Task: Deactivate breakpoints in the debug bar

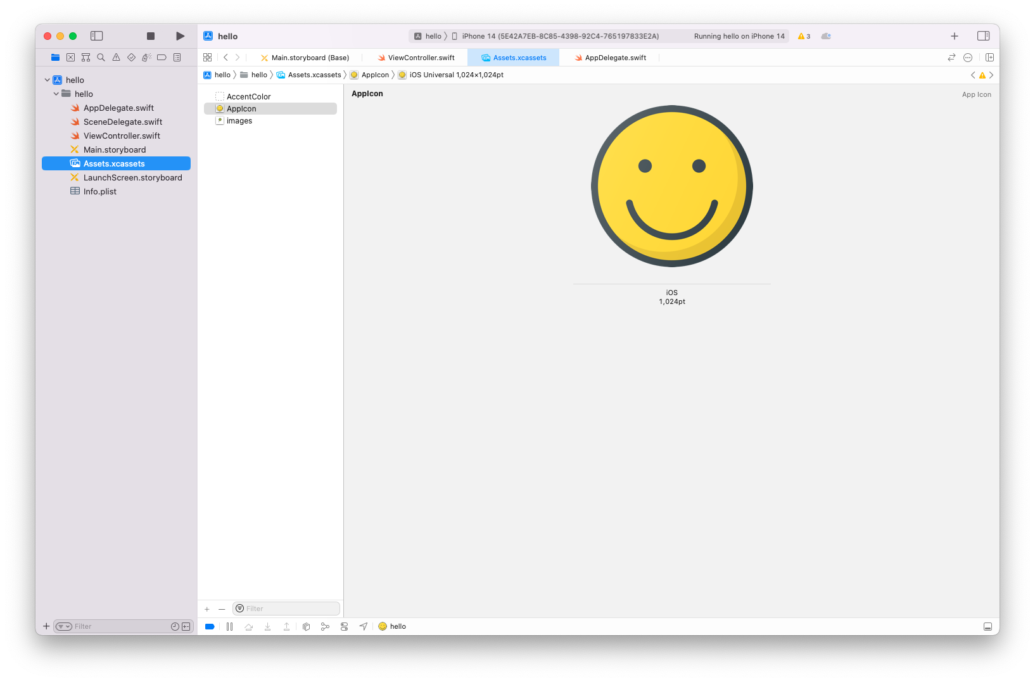Action: (x=210, y=626)
